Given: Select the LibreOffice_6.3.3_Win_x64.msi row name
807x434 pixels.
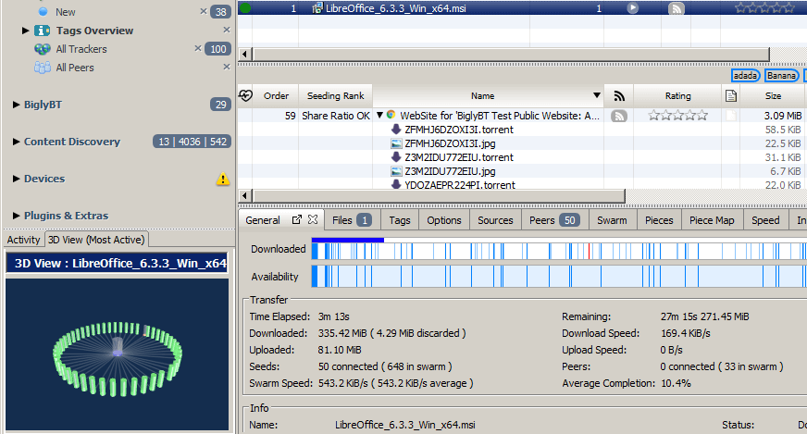Looking at the screenshot, I should tap(396, 8).
